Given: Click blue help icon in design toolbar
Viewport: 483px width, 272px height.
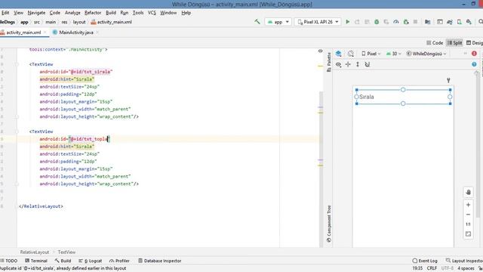Looking at the screenshot, I should (474, 64).
